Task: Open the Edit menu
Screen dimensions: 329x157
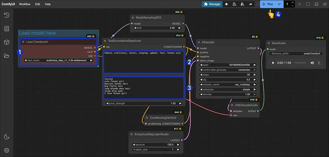Action: pyautogui.click(x=38, y=4)
